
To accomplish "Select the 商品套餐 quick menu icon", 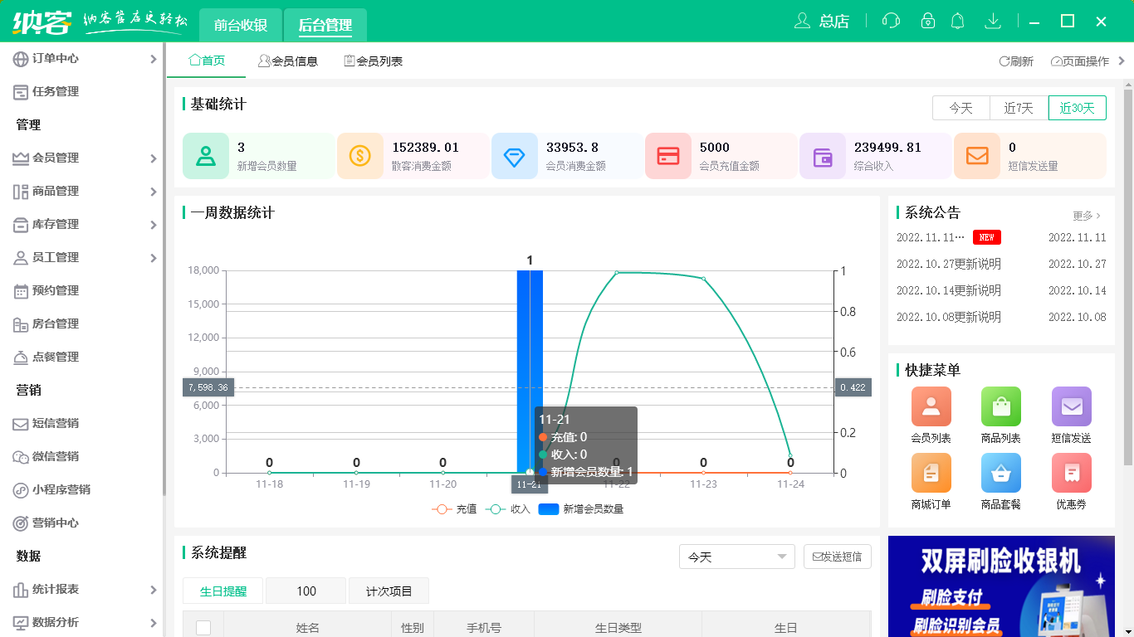I will click(x=1000, y=471).
